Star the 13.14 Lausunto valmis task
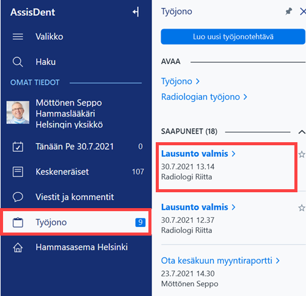 pyautogui.click(x=302, y=154)
